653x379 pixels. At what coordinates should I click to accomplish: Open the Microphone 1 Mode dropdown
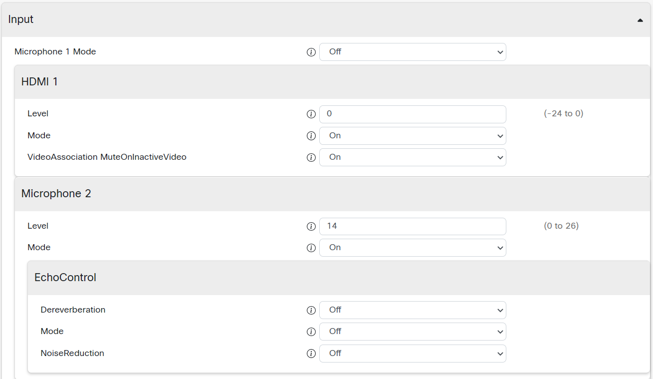click(x=413, y=52)
